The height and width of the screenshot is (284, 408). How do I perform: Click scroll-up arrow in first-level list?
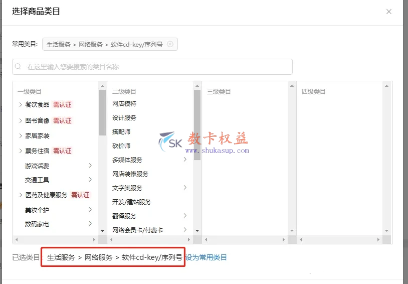click(x=103, y=86)
